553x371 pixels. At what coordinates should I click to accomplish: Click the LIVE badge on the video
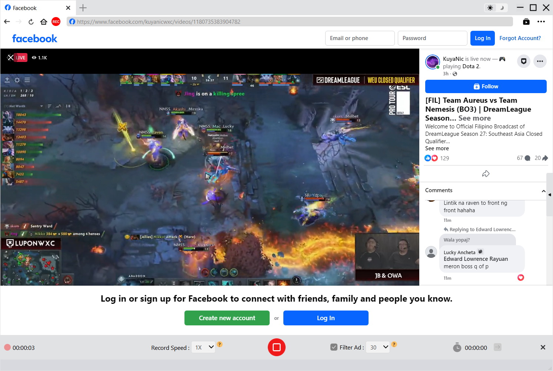pos(21,58)
